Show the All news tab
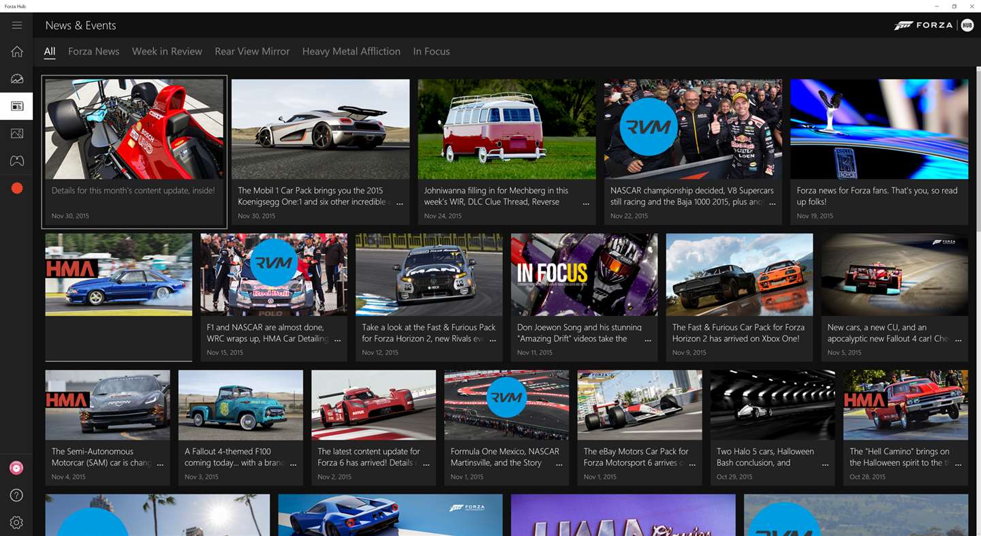 tap(50, 51)
